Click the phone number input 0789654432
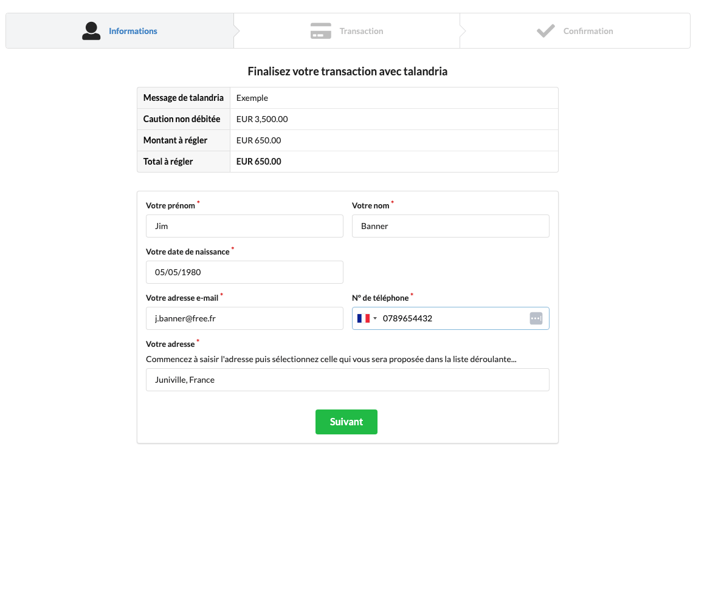Screen dimensions: 724x596 (452, 318)
